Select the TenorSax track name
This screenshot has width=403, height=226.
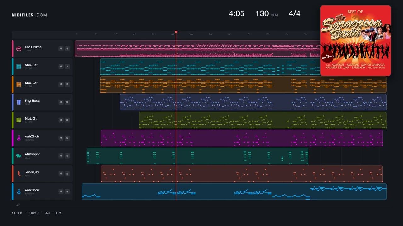click(32, 172)
